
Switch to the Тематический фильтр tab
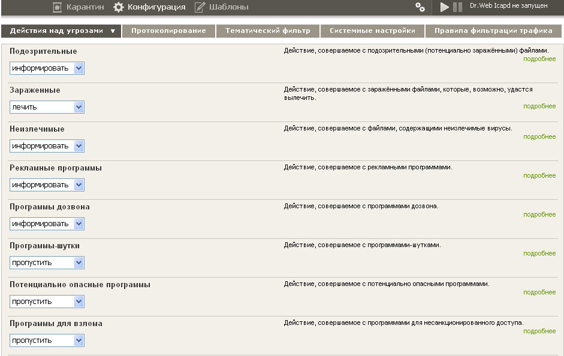tap(267, 31)
